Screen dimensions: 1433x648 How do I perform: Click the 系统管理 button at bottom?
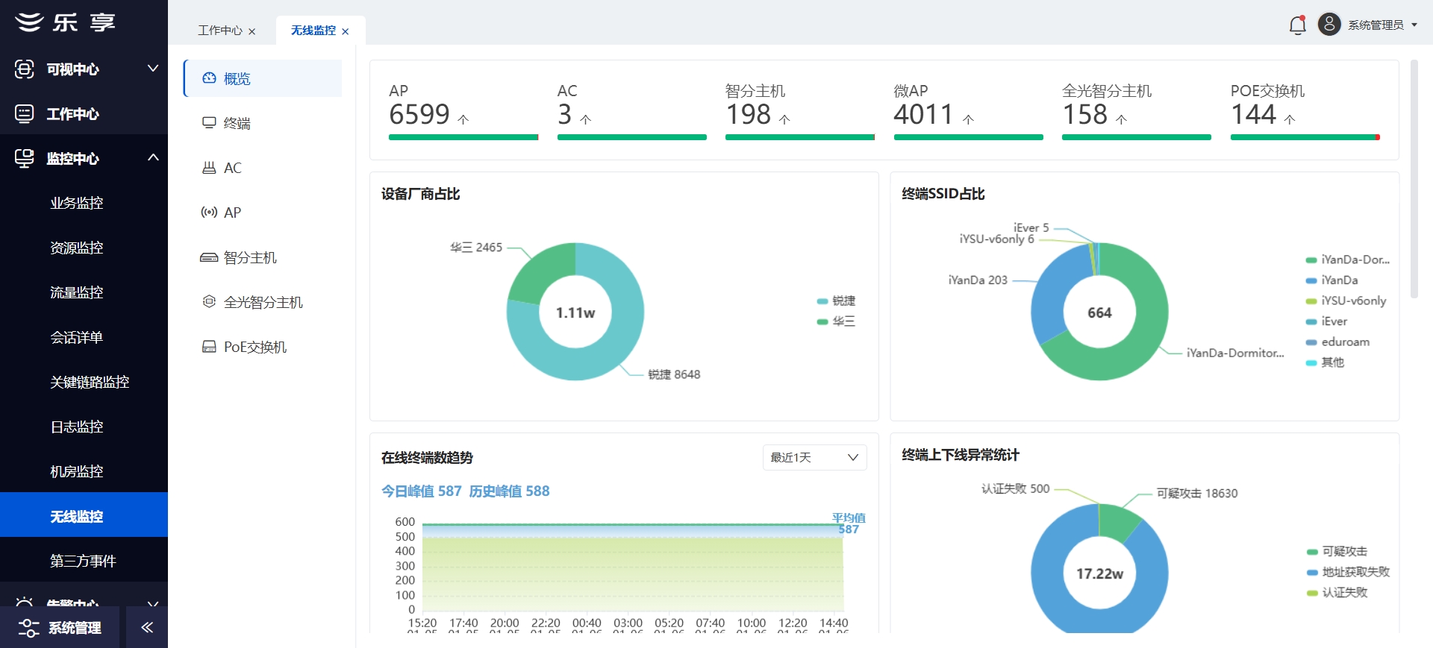(x=61, y=627)
